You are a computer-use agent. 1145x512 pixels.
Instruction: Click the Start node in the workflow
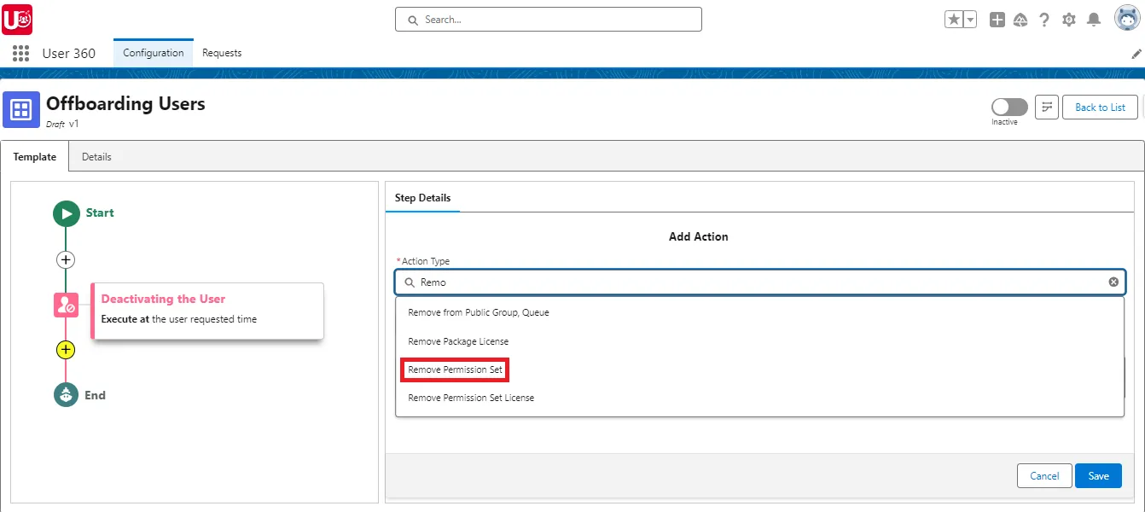coord(67,213)
